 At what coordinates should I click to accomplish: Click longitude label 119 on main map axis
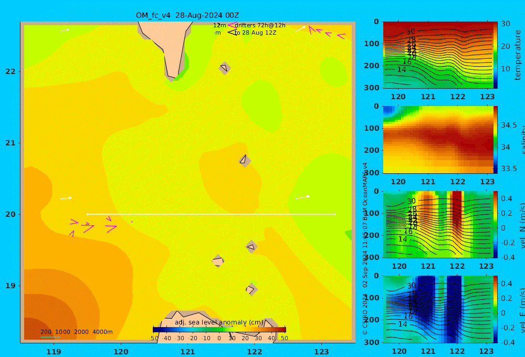[54, 352]
